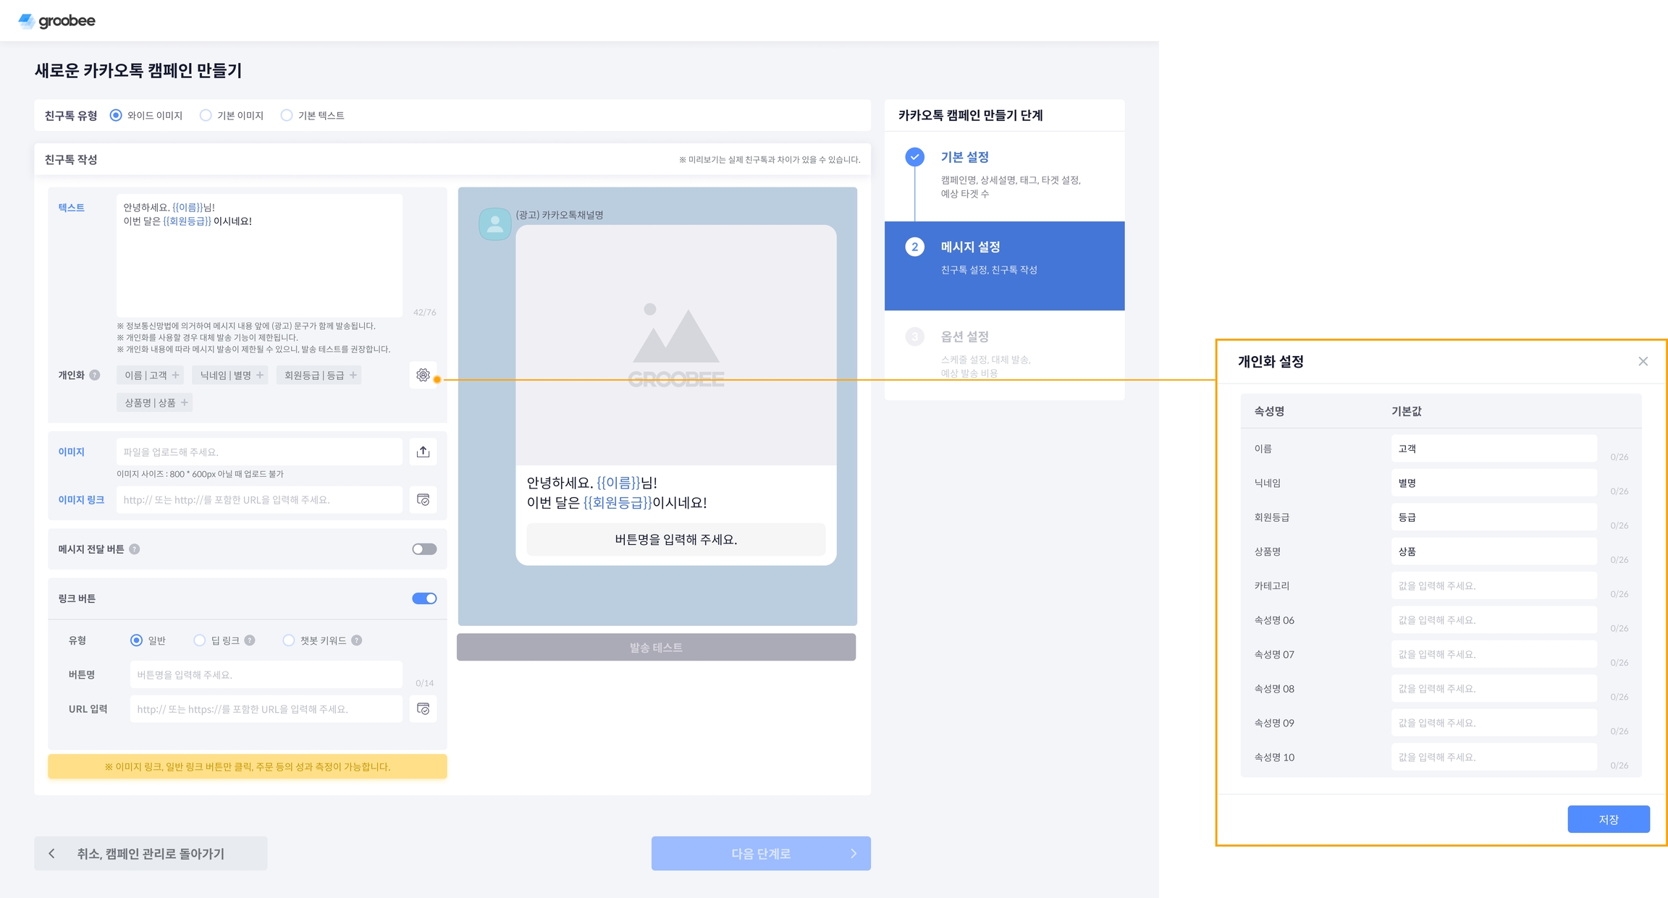Open personalization settings gear icon
This screenshot has width=1668, height=898.
coord(423,375)
